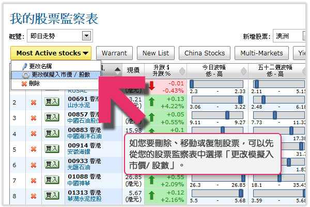The height and width of the screenshot is (207, 310).
Task: Click 買入 button for 01088 中國神華
Action: pos(52,180)
